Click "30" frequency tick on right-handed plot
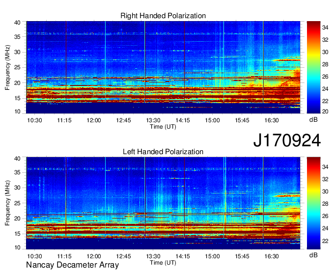This screenshot has width=334, height=271. [x=17, y=52]
